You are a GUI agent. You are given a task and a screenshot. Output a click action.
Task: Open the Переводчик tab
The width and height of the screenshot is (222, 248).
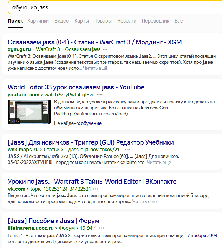point(155,21)
